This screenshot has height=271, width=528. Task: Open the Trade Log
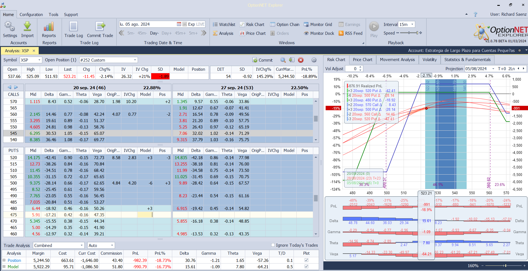pos(74,30)
